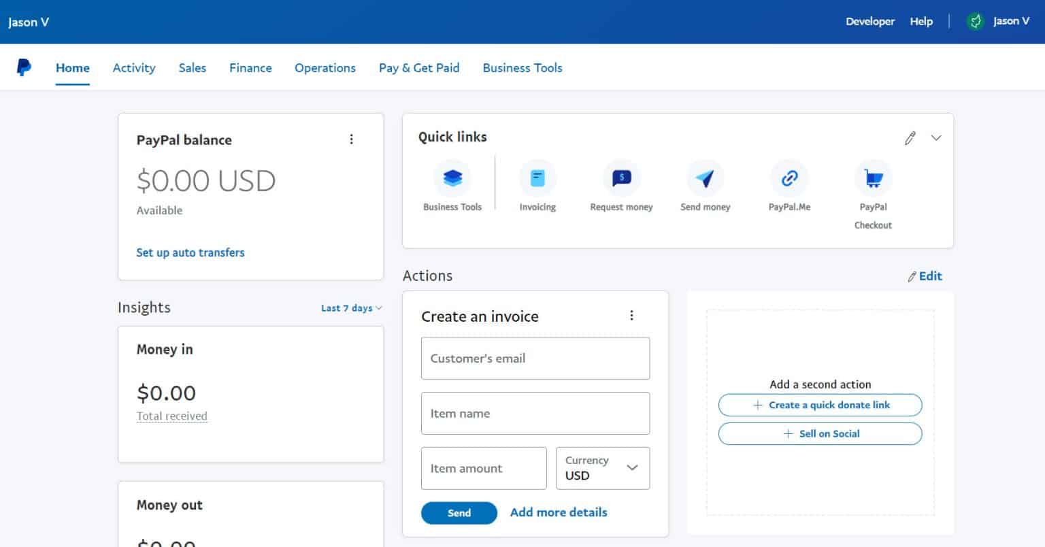Screen dimensions: 1045x547
Task: Click Create a quick donate link
Action: pos(820,405)
